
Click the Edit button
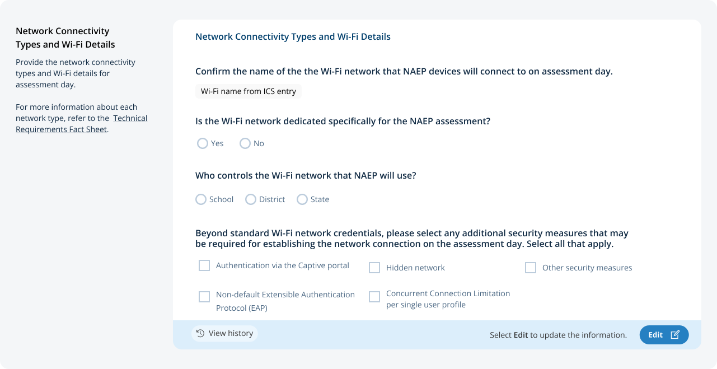pos(664,335)
